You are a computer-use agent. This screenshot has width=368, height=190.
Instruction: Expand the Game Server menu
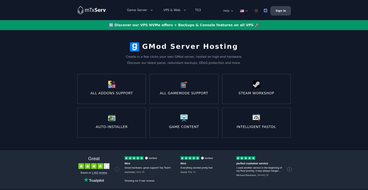coord(140,10)
